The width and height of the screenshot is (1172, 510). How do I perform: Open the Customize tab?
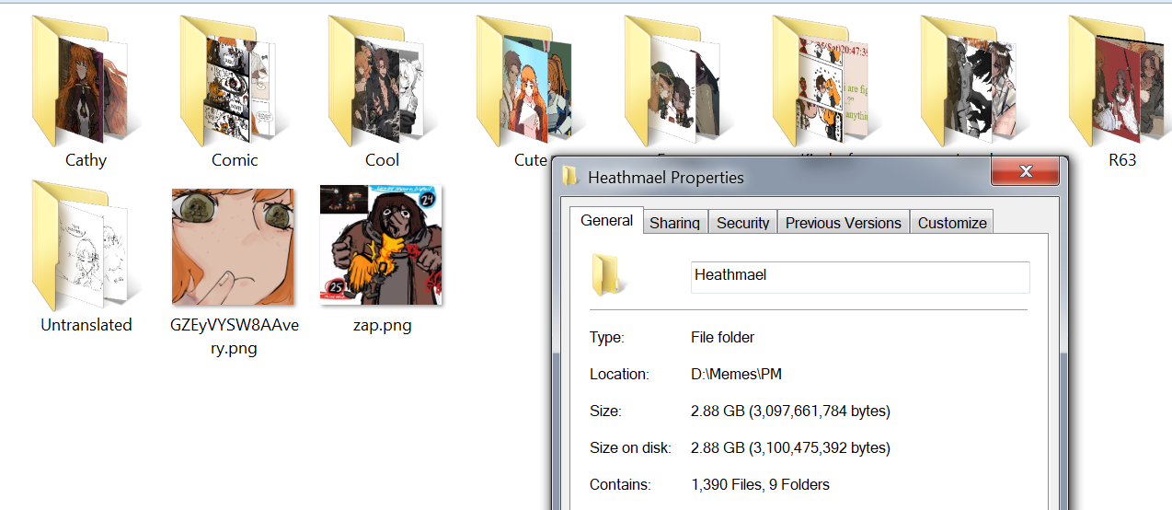tap(952, 223)
